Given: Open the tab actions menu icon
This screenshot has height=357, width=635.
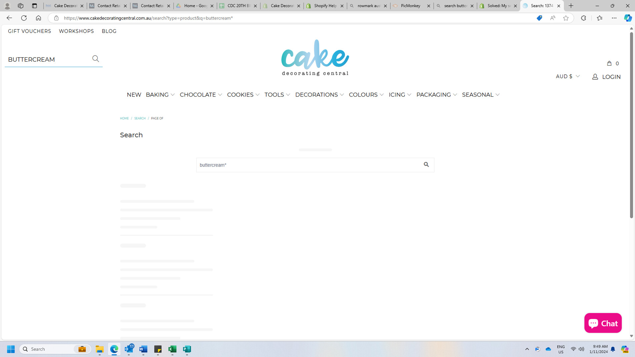Looking at the screenshot, I should click(x=34, y=6).
